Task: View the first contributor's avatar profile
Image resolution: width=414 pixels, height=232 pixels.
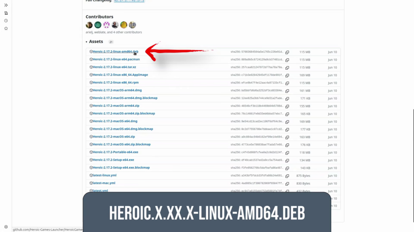Action: click(x=89, y=25)
